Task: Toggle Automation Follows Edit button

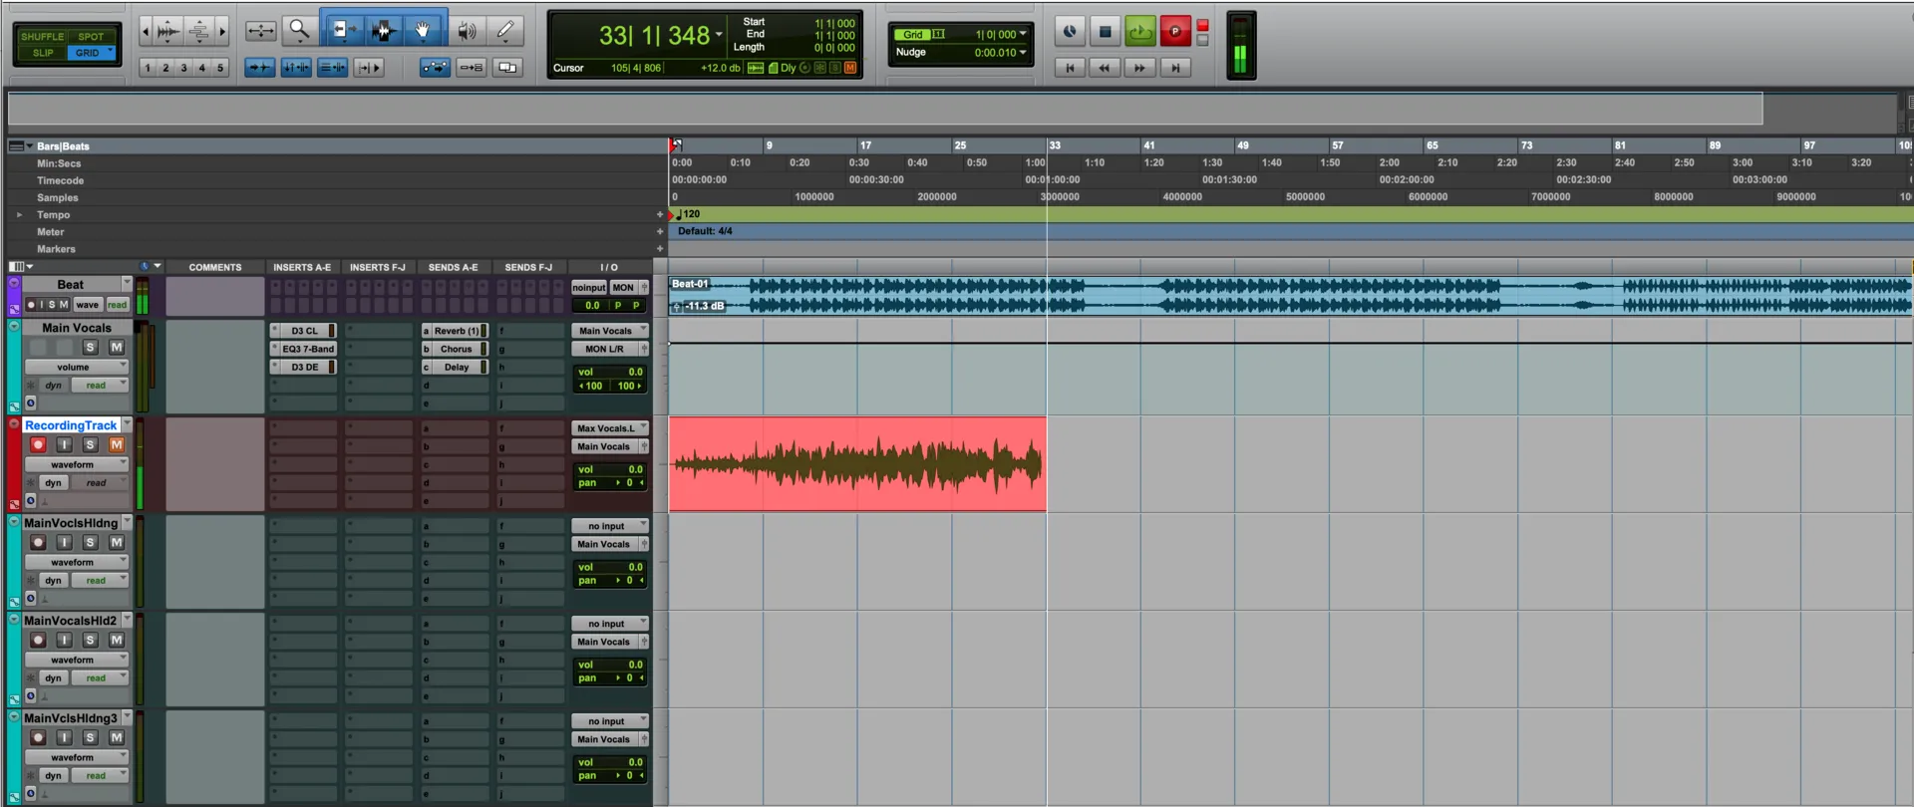Action: [x=435, y=68]
